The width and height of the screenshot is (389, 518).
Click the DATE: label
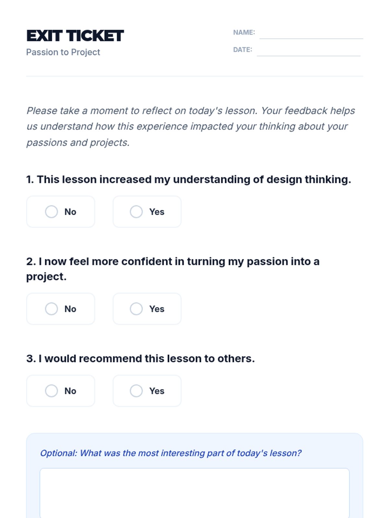point(242,50)
